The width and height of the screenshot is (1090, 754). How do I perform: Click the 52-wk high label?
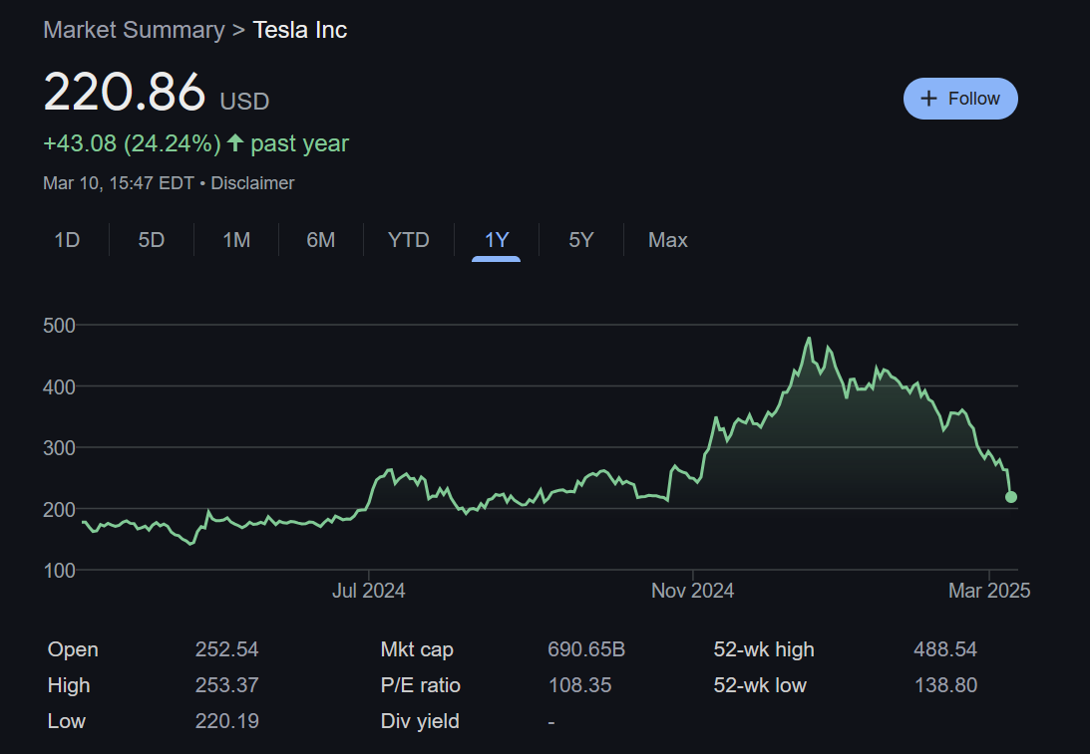pyautogui.click(x=764, y=649)
